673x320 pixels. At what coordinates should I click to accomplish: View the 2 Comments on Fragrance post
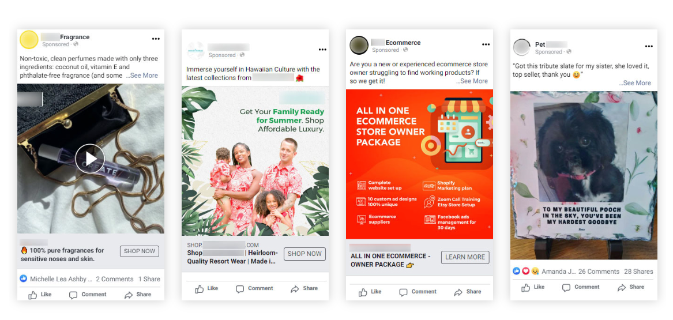115,279
